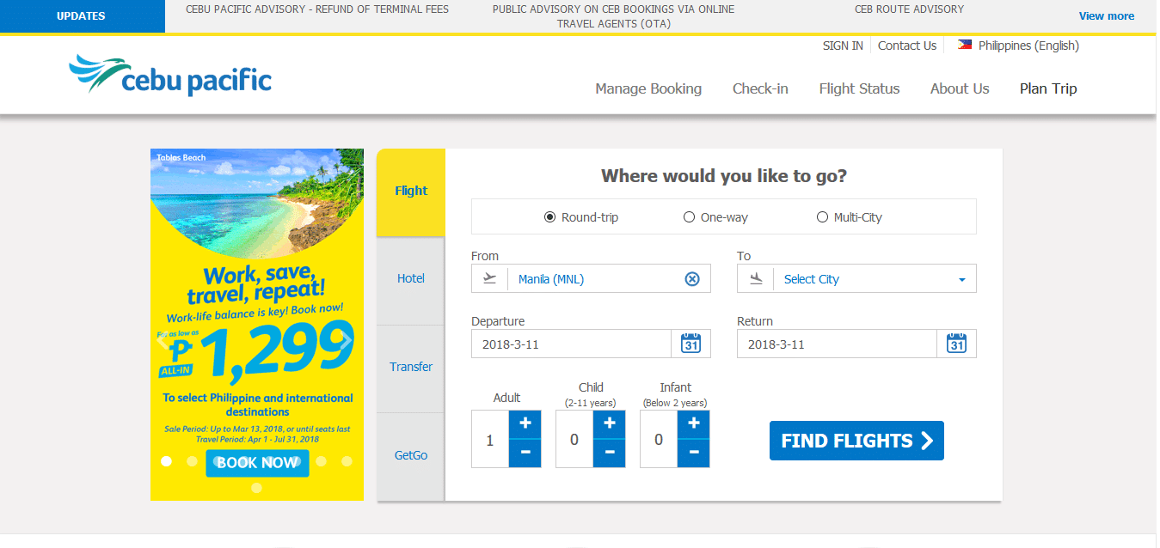Click the SIGN IN link
This screenshot has width=1160, height=548.
[x=843, y=46]
